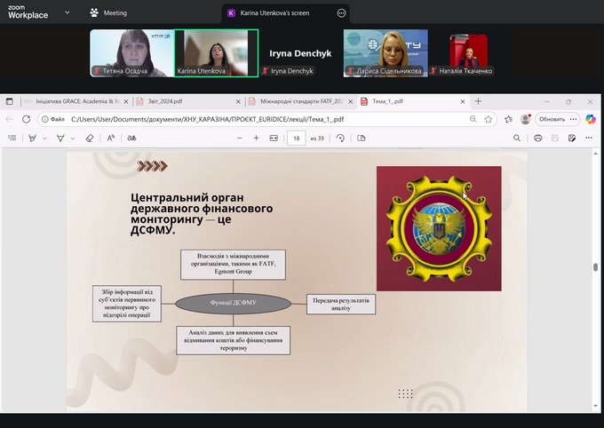
Task: Click the print PDF icon
Action: tap(538, 138)
